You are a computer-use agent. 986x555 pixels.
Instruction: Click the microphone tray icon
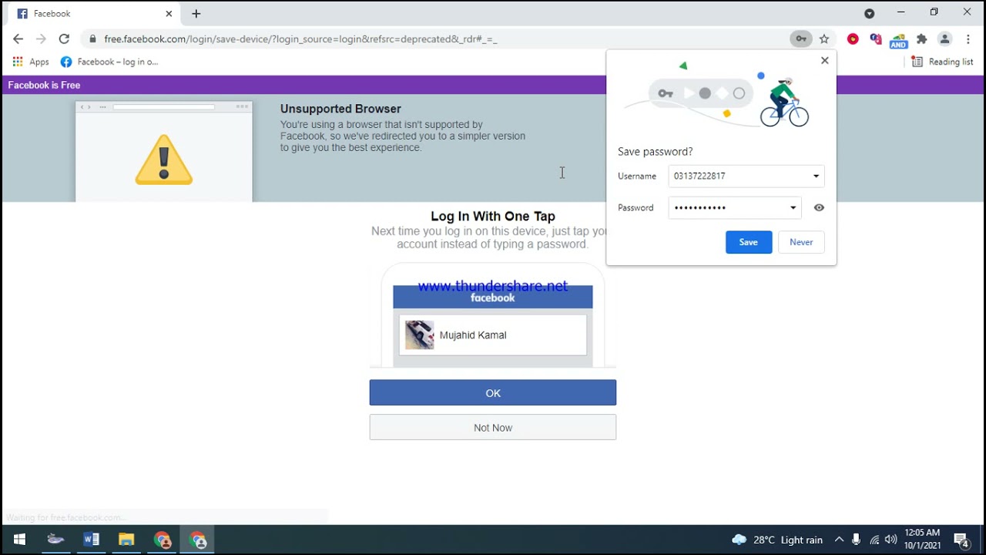click(857, 540)
